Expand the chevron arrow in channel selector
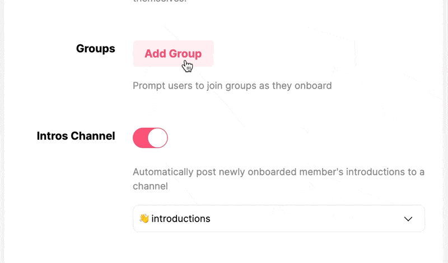Image resolution: width=448 pixels, height=263 pixels. click(408, 219)
